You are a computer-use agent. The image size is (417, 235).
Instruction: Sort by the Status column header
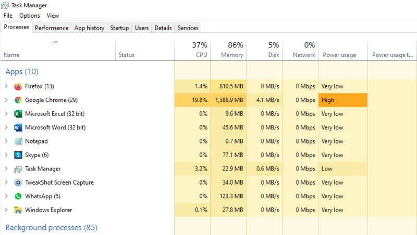tap(145, 50)
